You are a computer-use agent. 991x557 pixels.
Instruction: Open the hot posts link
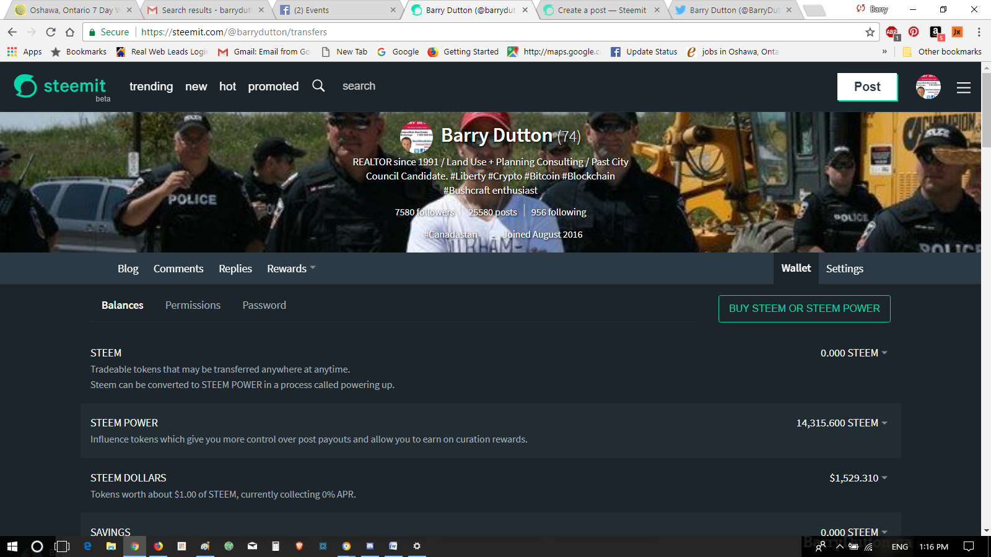227,87
